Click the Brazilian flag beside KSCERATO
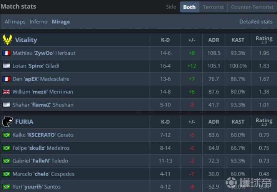Screen dimensions: 277x192 click(x=6, y=135)
